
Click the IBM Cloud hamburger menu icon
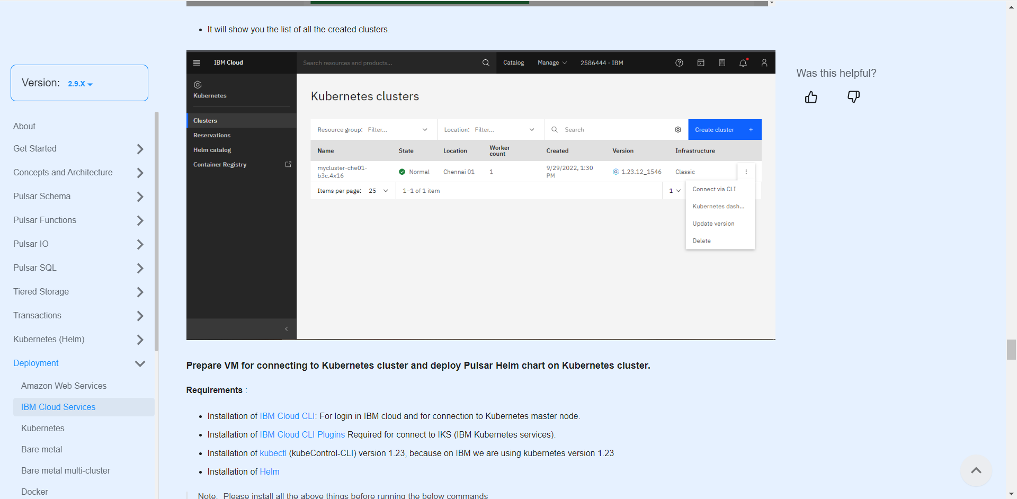[197, 63]
